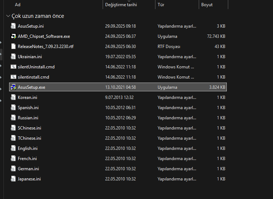Click the date 24.09.2025 06:30
This screenshot has height=199, width=273.
point(120,47)
